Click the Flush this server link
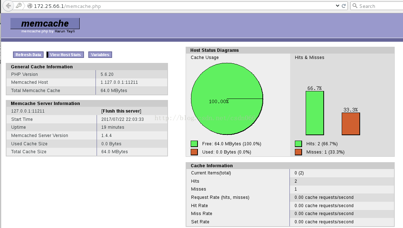This screenshot has height=228, width=403. 121,111
